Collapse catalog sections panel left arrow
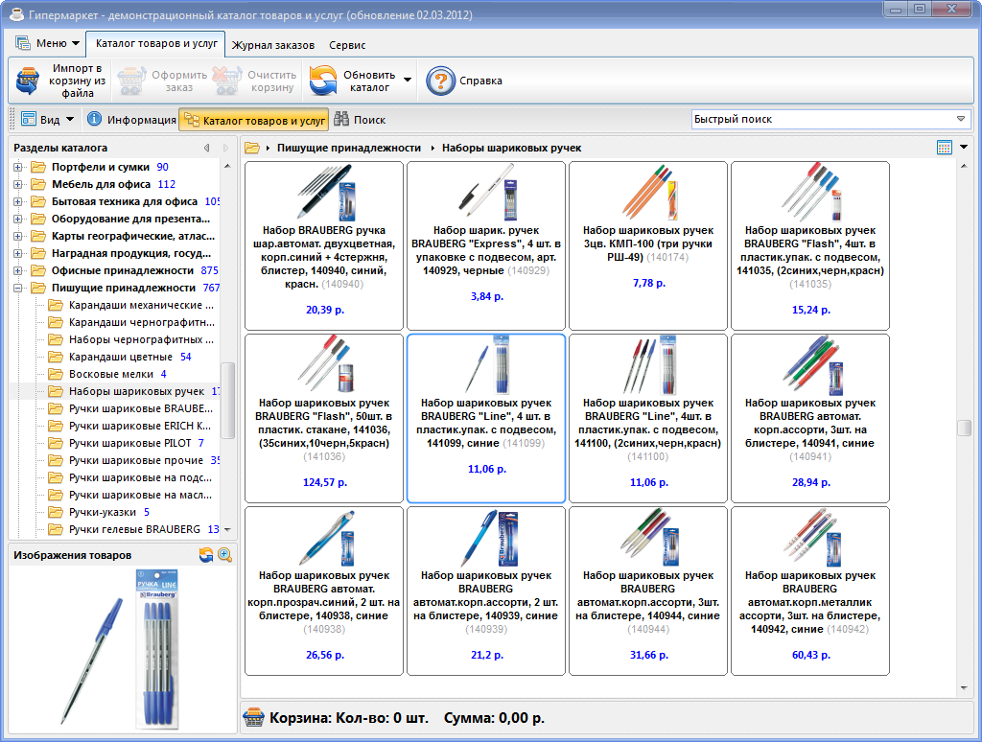The width and height of the screenshot is (982, 742). pos(207,148)
